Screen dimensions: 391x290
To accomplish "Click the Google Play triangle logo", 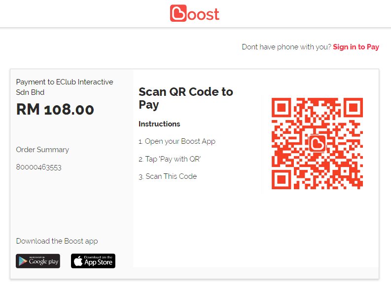I will (x=23, y=261).
